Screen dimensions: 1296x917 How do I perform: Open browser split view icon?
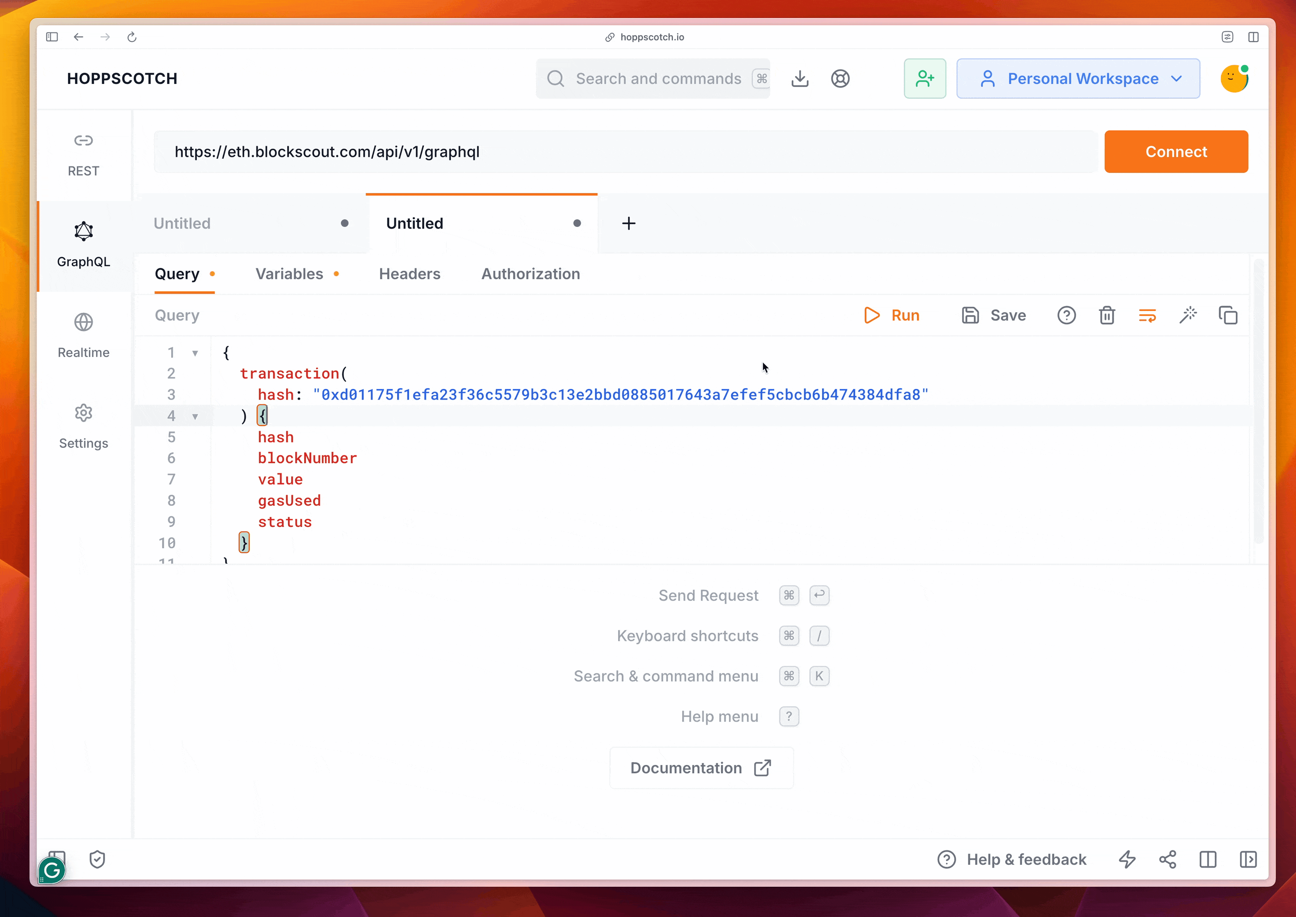click(x=1253, y=37)
